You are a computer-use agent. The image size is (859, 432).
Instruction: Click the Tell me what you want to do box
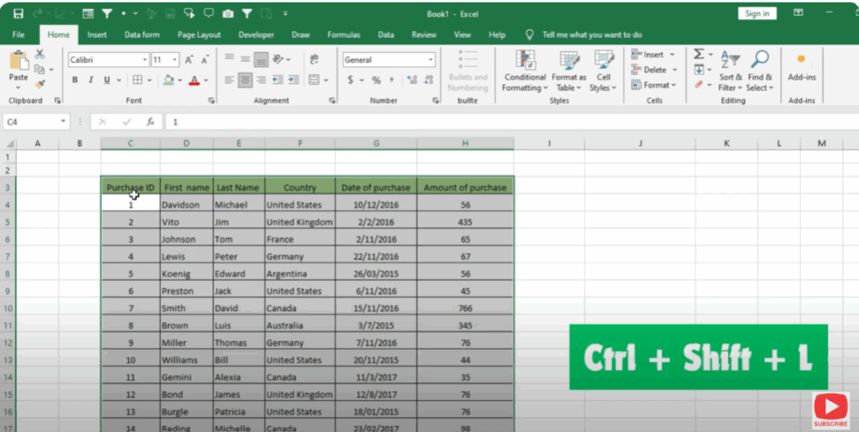(x=591, y=35)
